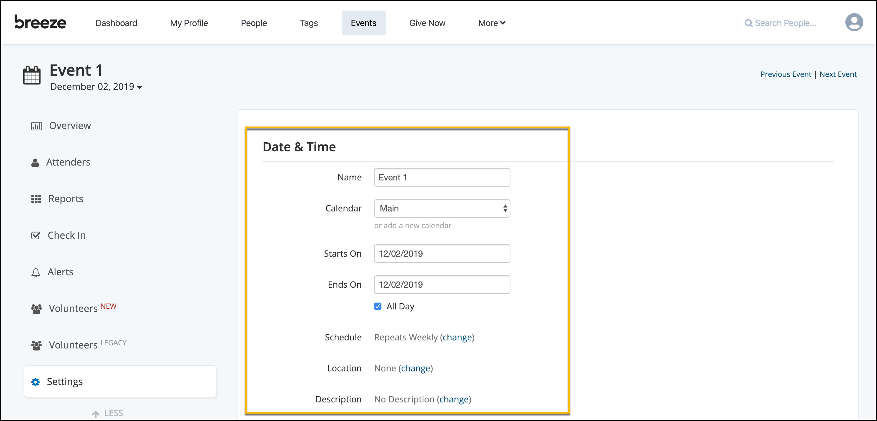Click the Check In checkmark icon

(36, 236)
